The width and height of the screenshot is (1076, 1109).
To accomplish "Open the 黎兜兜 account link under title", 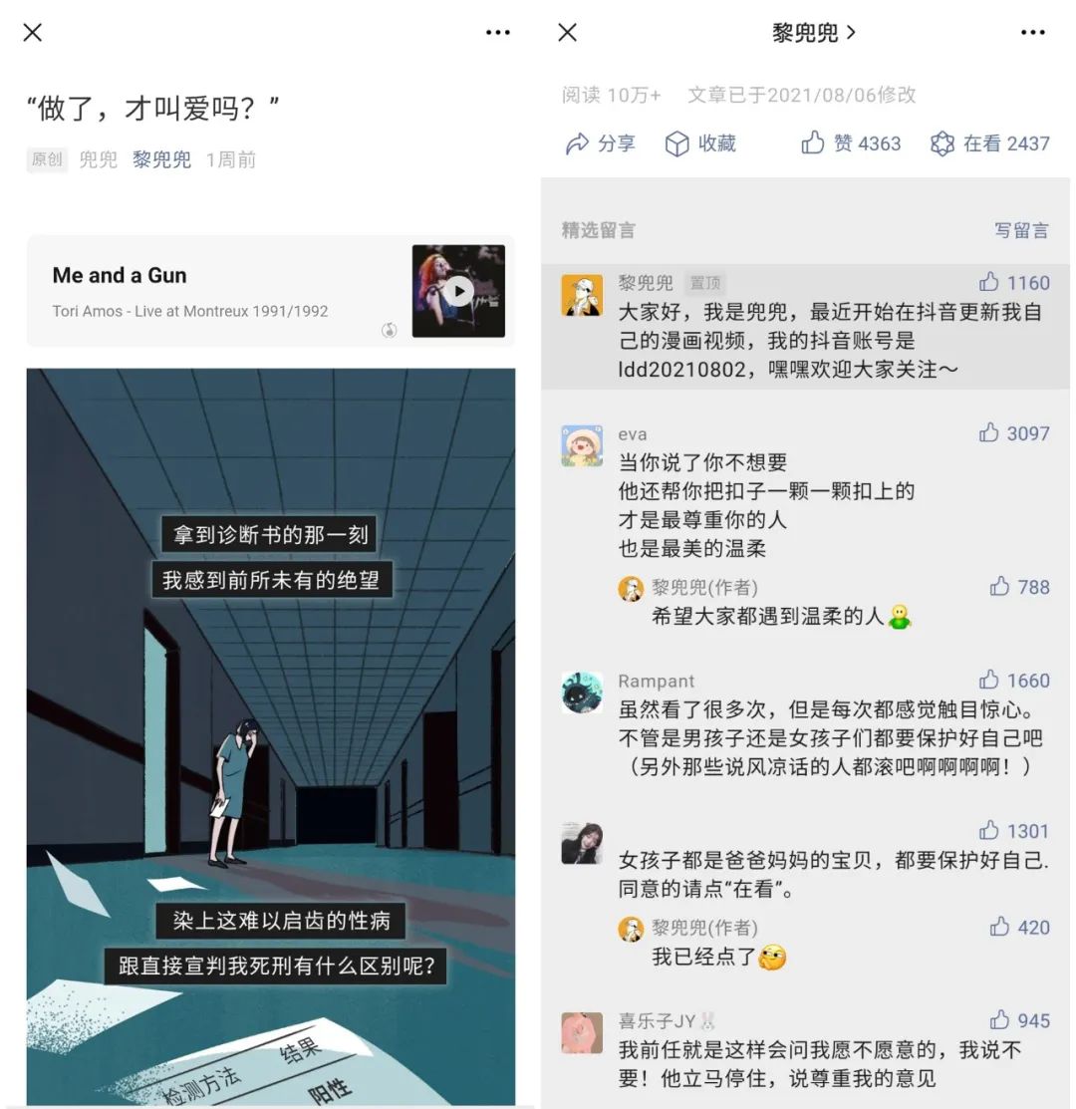I will pyautogui.click(x=161, y=159).
